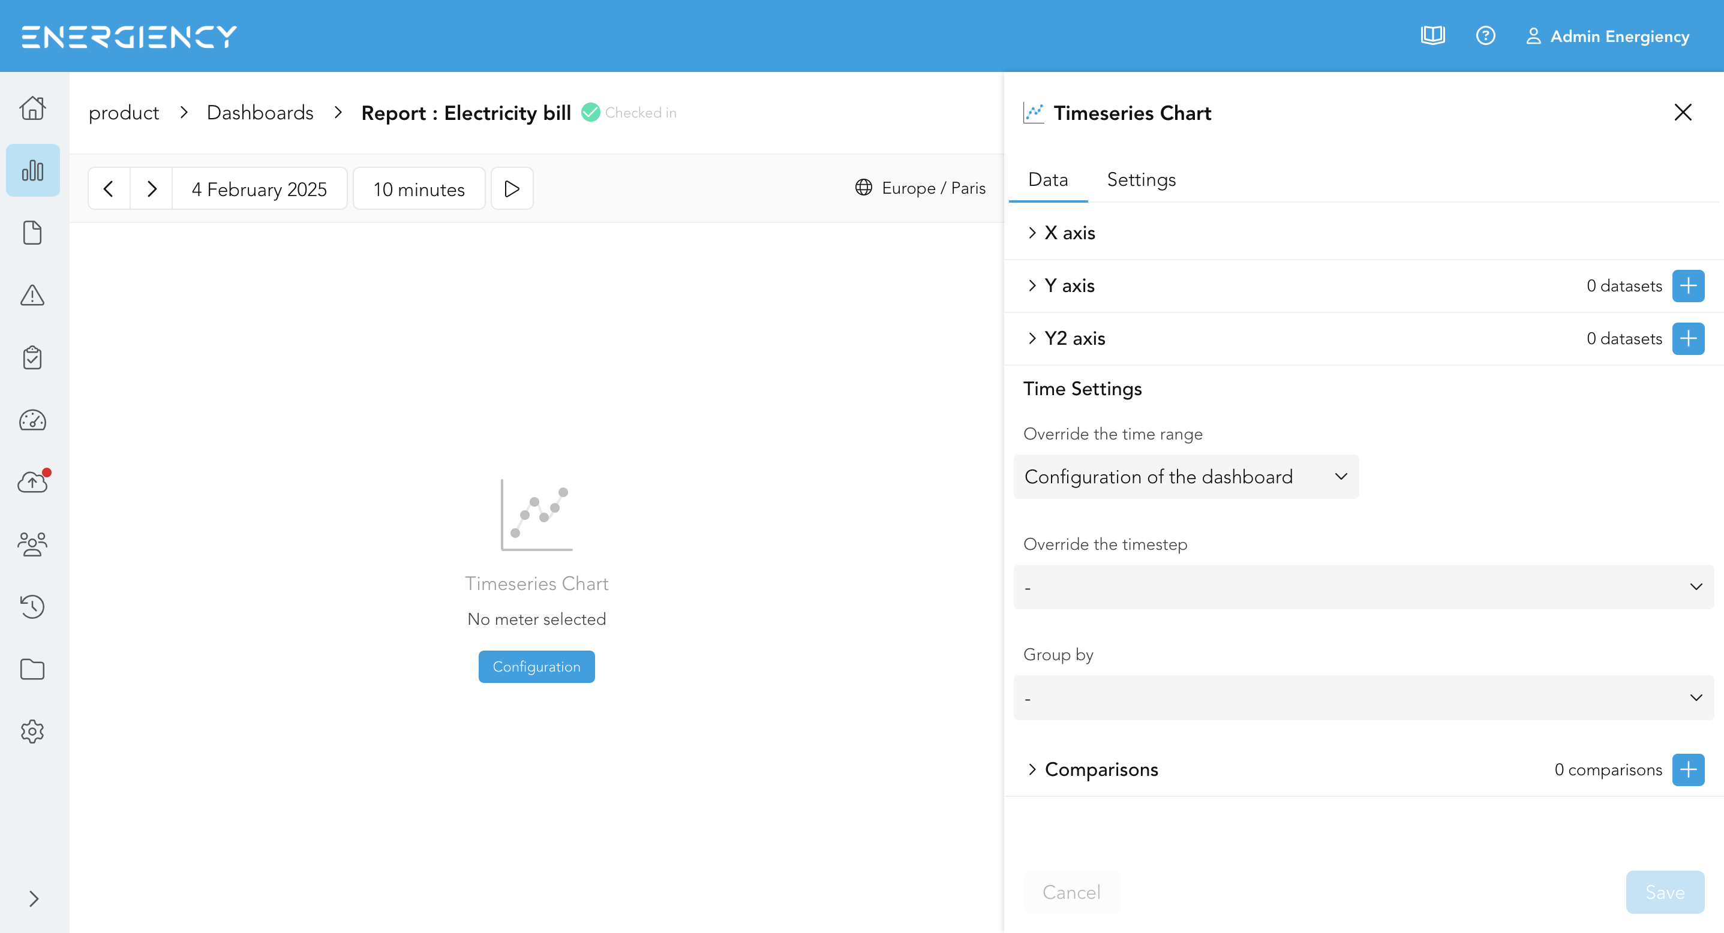Open the Admin Energiency user menu
Screen dimensions: 1724x933
click(1608, 36)
